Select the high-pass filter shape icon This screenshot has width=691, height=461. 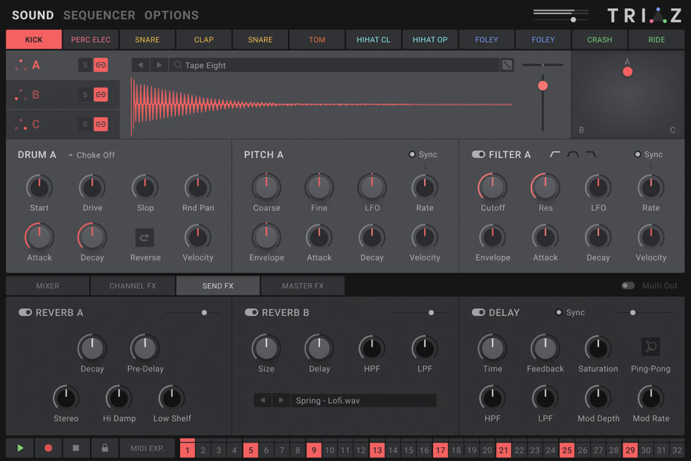(555, 154)
